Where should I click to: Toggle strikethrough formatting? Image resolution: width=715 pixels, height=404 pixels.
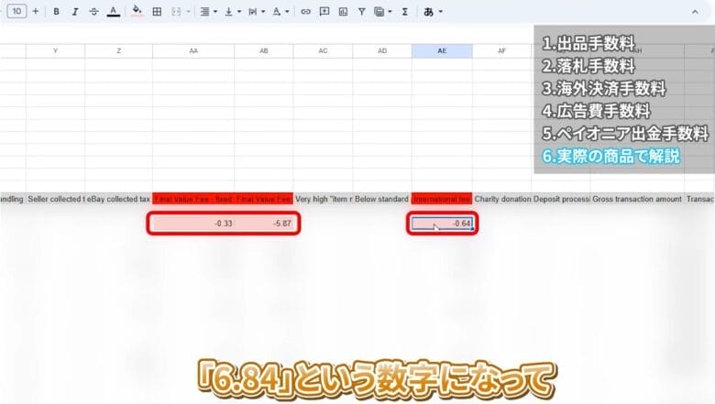[x=93, y=12]
